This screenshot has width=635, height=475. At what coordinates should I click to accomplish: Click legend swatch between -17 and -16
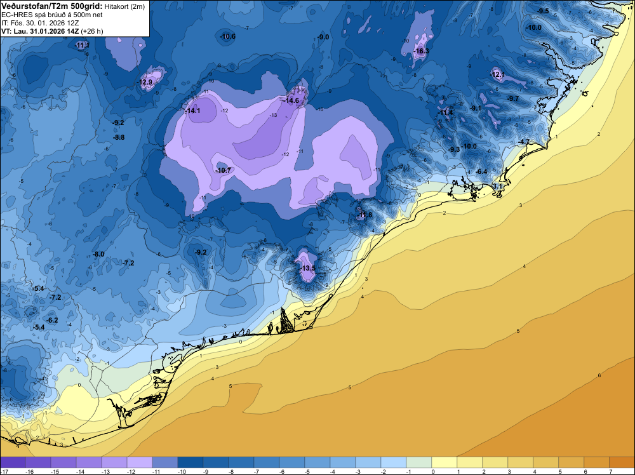pyautogui.click(x=13, y=462)
